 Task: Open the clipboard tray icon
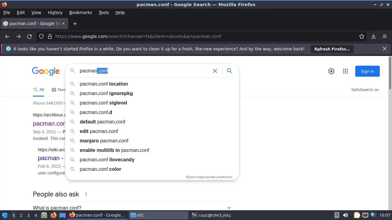357,215
